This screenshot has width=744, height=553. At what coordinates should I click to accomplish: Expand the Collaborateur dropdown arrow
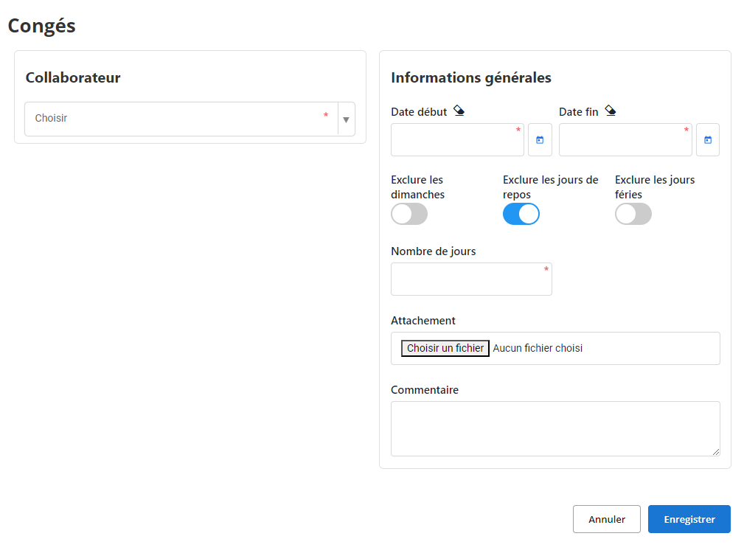347,119
